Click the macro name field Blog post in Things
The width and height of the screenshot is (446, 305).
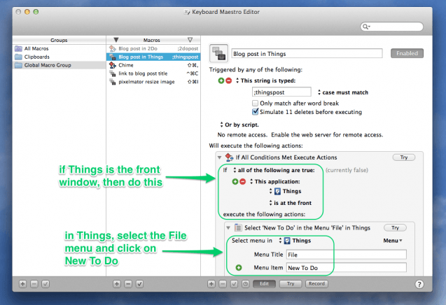pyautogui.click(x=307, y=53)
